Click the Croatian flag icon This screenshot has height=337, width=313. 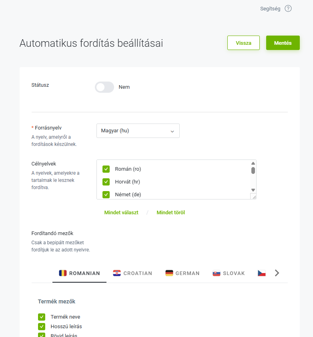pyautogui.click(x=117, y=273)
